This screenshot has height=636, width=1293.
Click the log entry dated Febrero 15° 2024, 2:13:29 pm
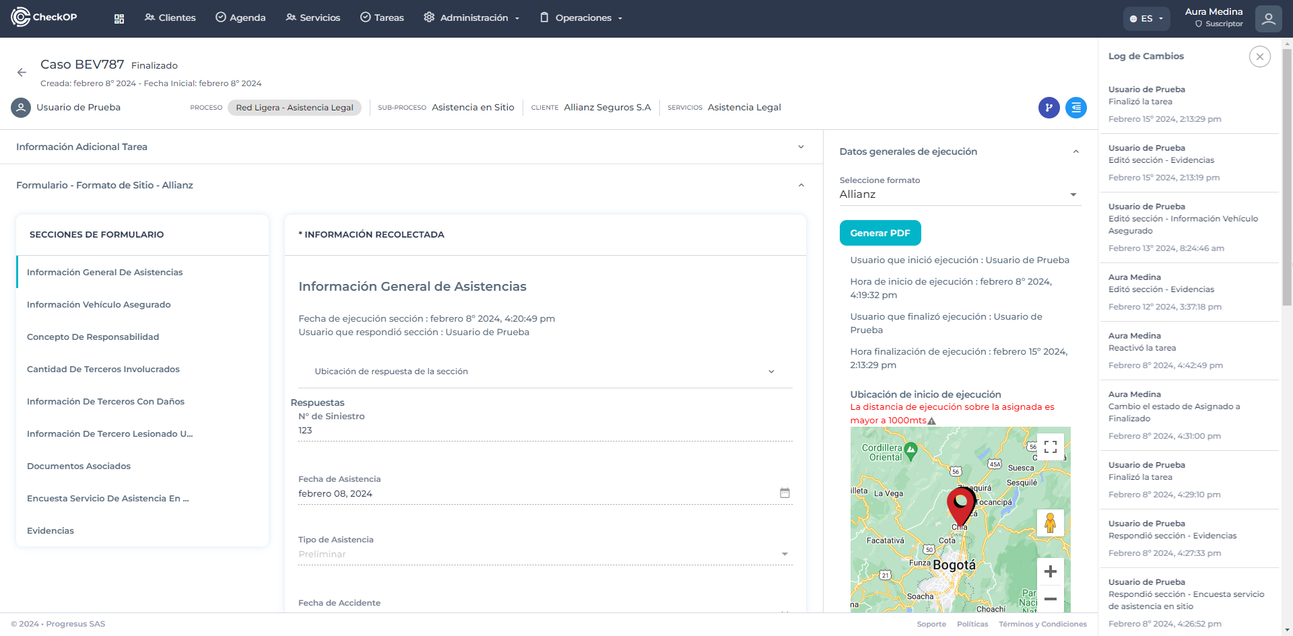1188,104
